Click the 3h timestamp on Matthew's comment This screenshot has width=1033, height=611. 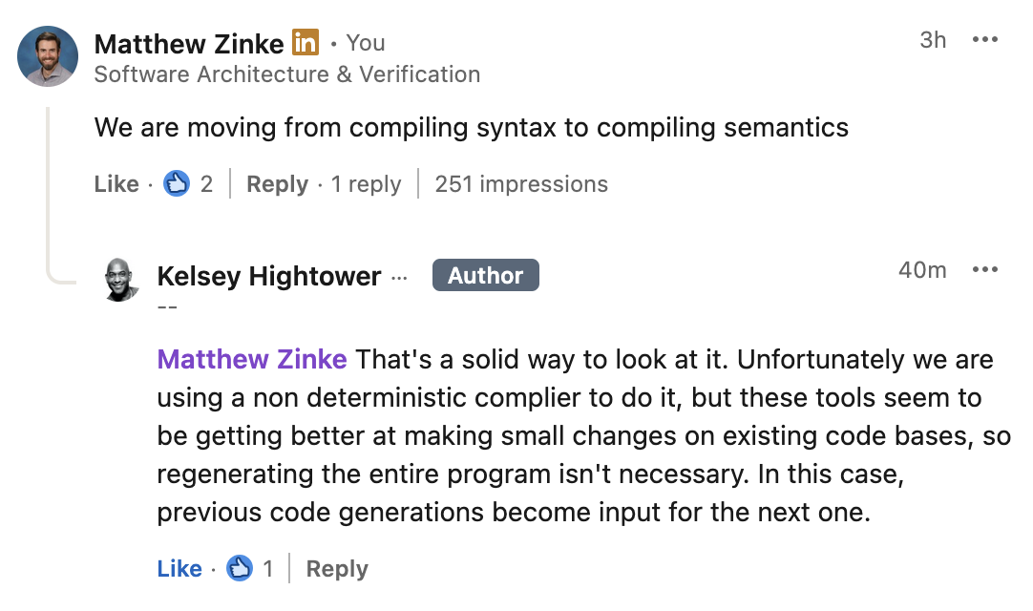click(x=933, y=40)
